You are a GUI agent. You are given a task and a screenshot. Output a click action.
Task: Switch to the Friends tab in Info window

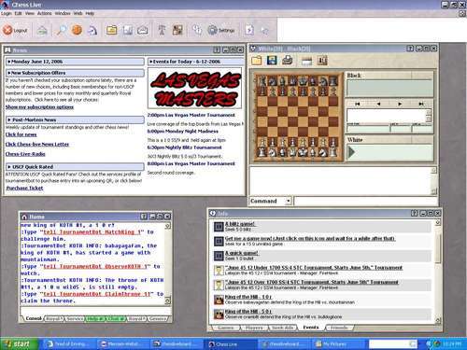[339, 328]
